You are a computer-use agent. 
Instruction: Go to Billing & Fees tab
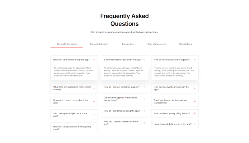[x=185, y=44]
